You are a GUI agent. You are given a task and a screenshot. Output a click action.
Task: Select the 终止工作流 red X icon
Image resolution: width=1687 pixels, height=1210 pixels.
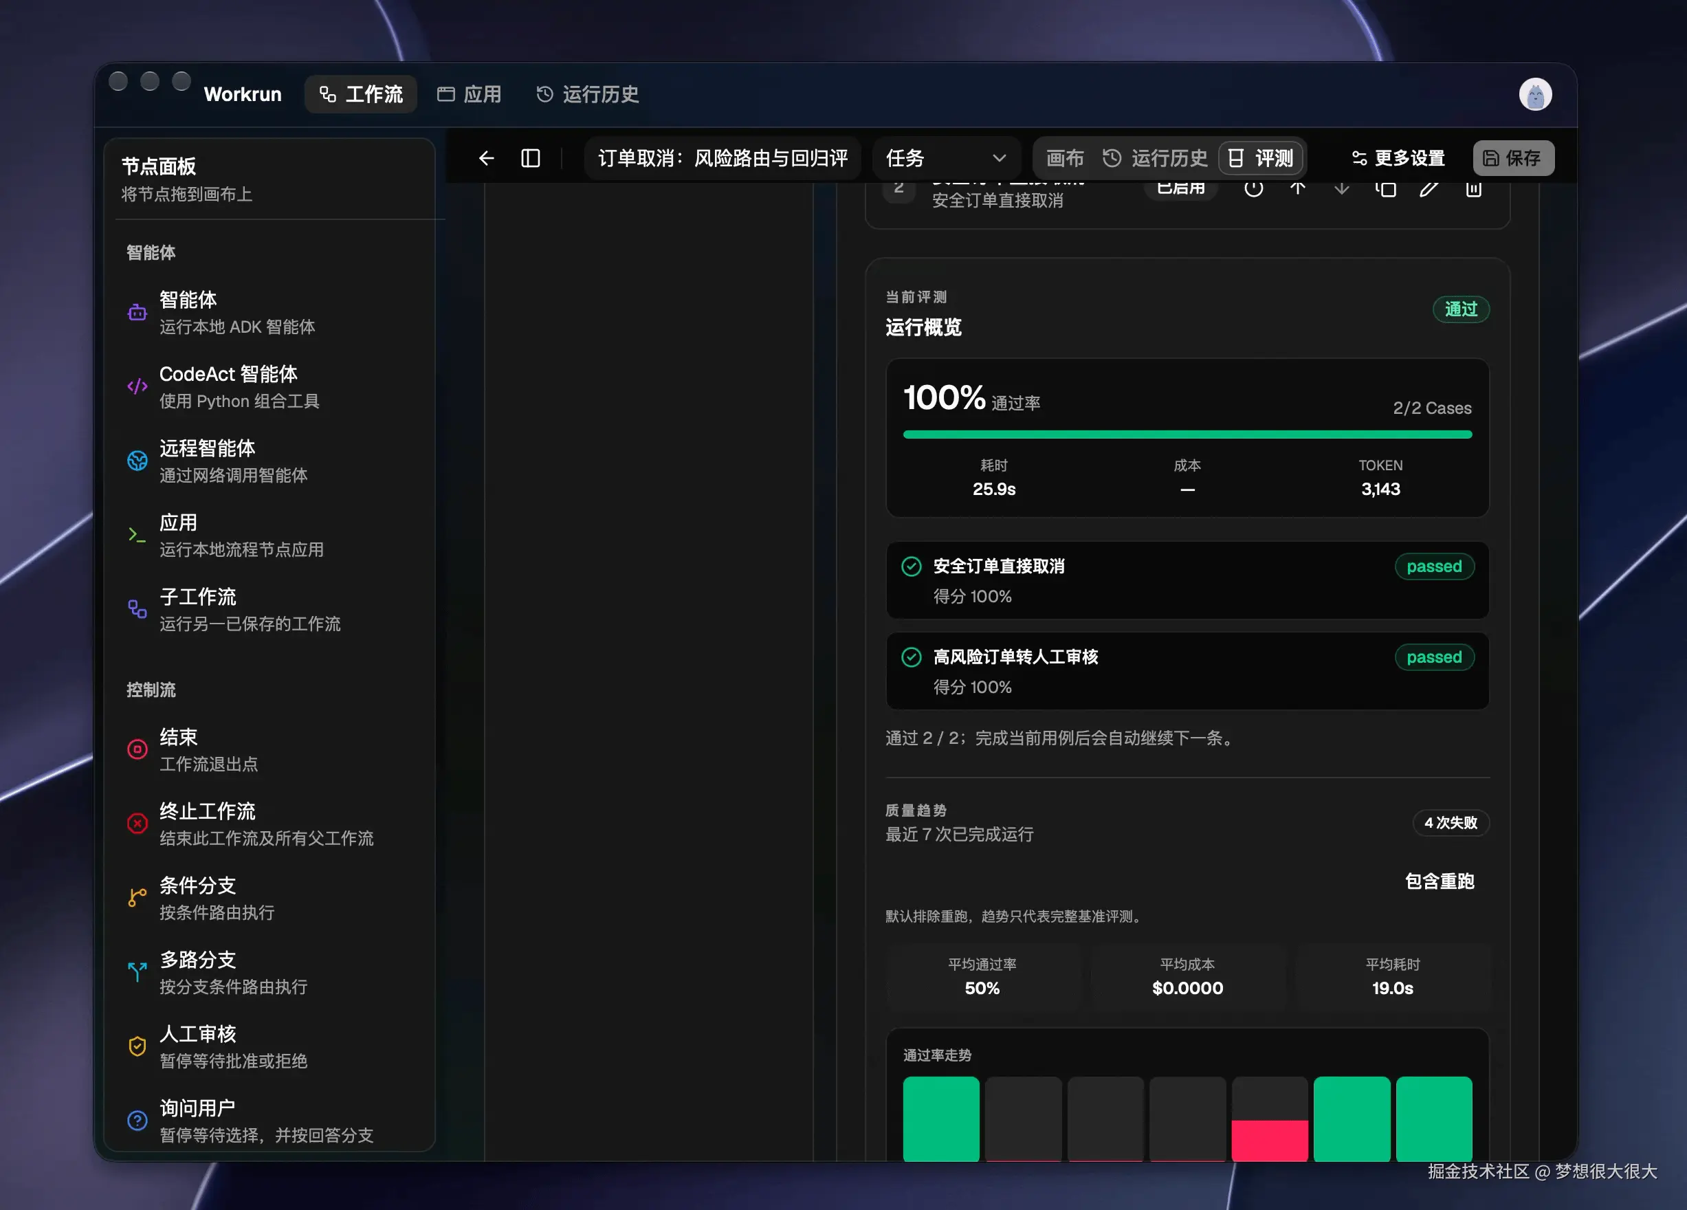[137, 824]
